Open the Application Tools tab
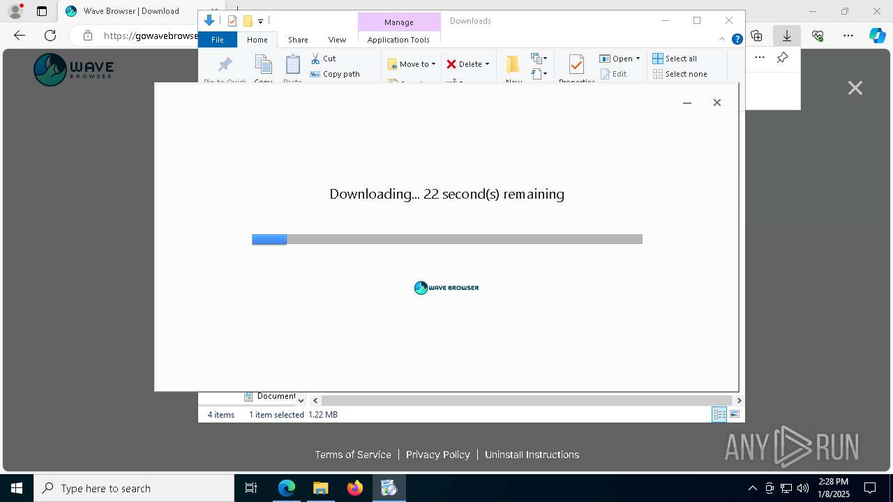 point(398,40)
